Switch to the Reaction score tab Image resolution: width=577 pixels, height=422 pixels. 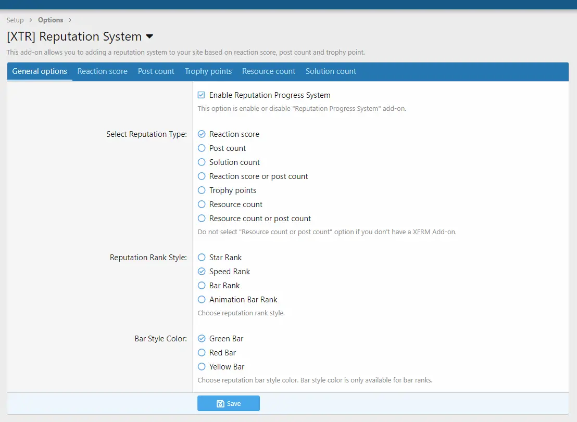pos(102,71)
